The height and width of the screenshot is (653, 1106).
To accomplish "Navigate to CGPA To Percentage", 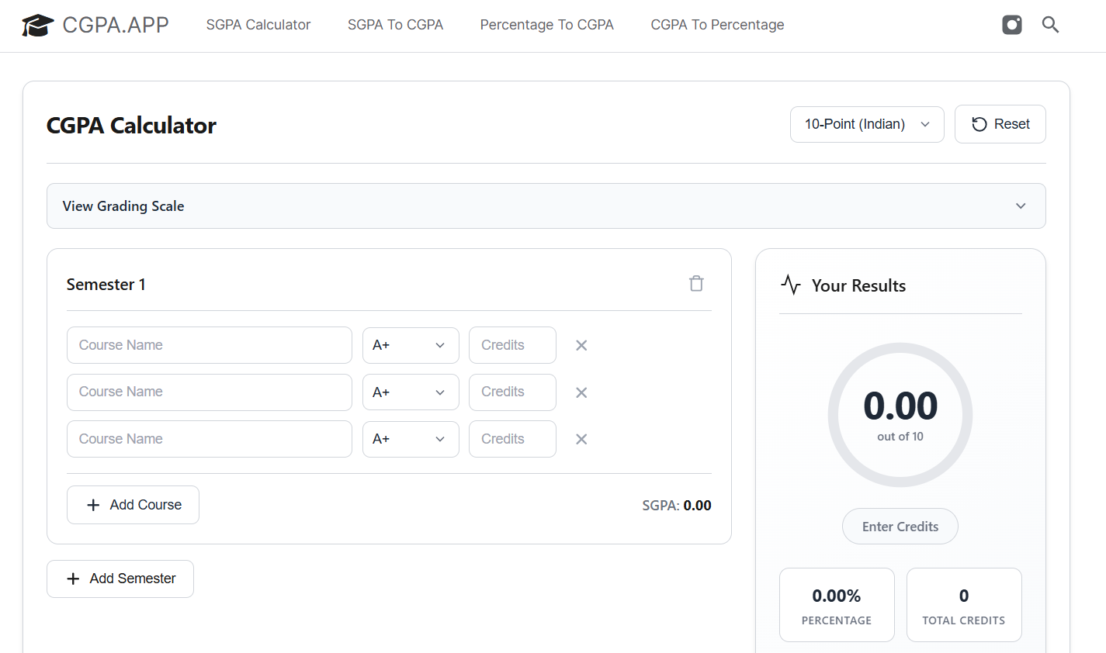I will point(717,25).
